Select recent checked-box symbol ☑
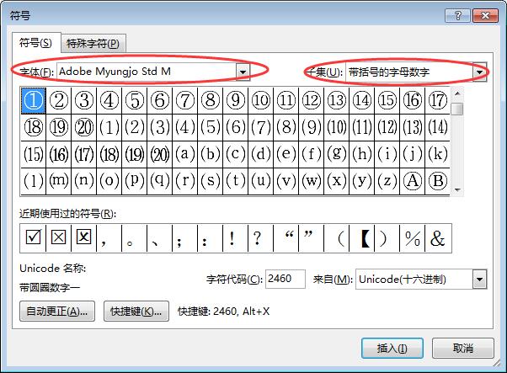The image size is (507, 373). (x=33, y=238)
